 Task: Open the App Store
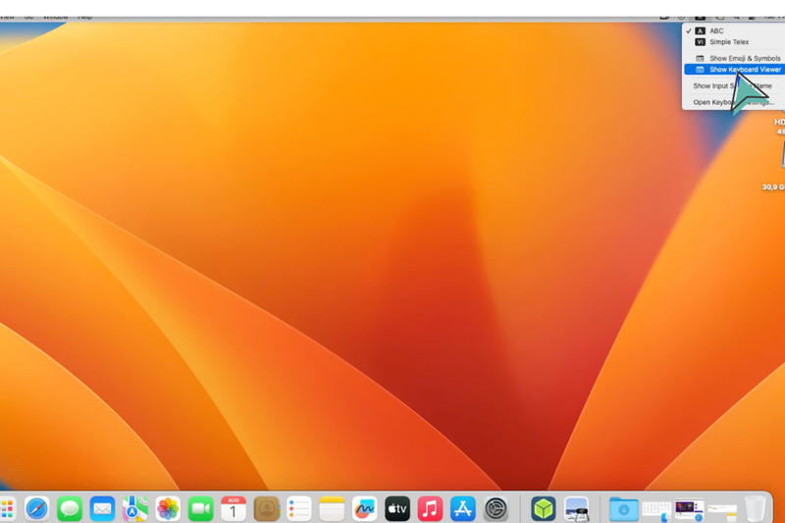463,509
